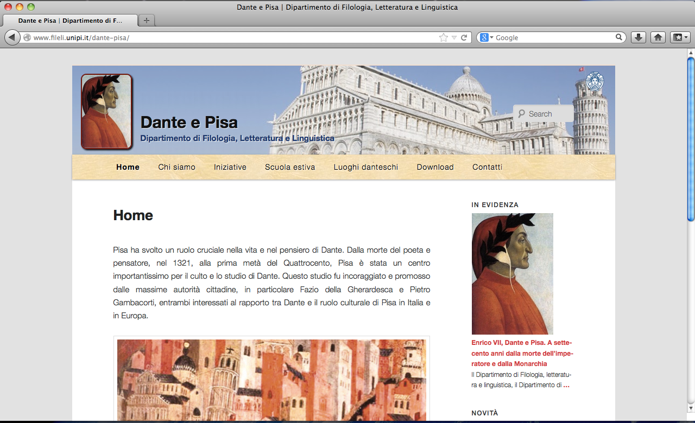This screenshot has width=695, height=423.
Task: Open the 'Dante e Pisa' site title link
Action: (189, 122)
